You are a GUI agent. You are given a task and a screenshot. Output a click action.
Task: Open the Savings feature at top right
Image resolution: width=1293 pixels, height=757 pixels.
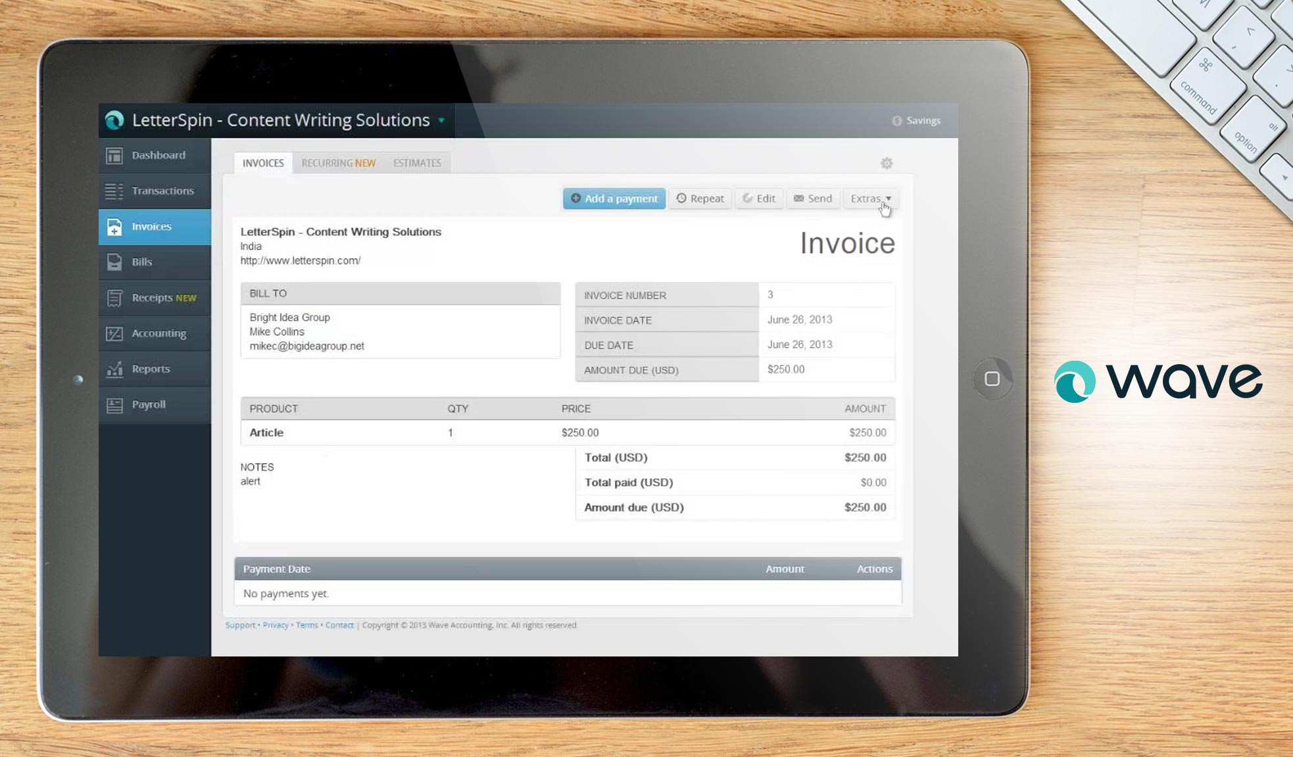tap(917, 120)
